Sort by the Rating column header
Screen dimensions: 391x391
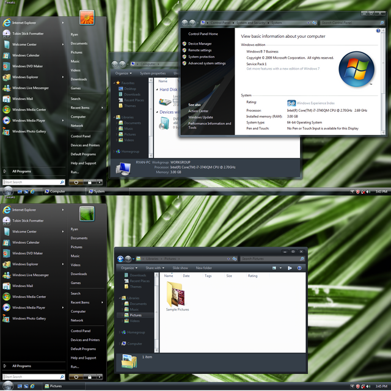click(x=252, y=276)
